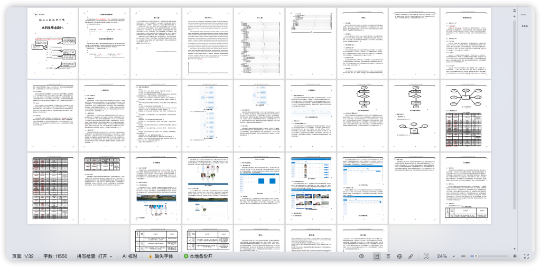
Task: Select page with two blue square charts
Action: pyautogui.click(x=259, y=188)
